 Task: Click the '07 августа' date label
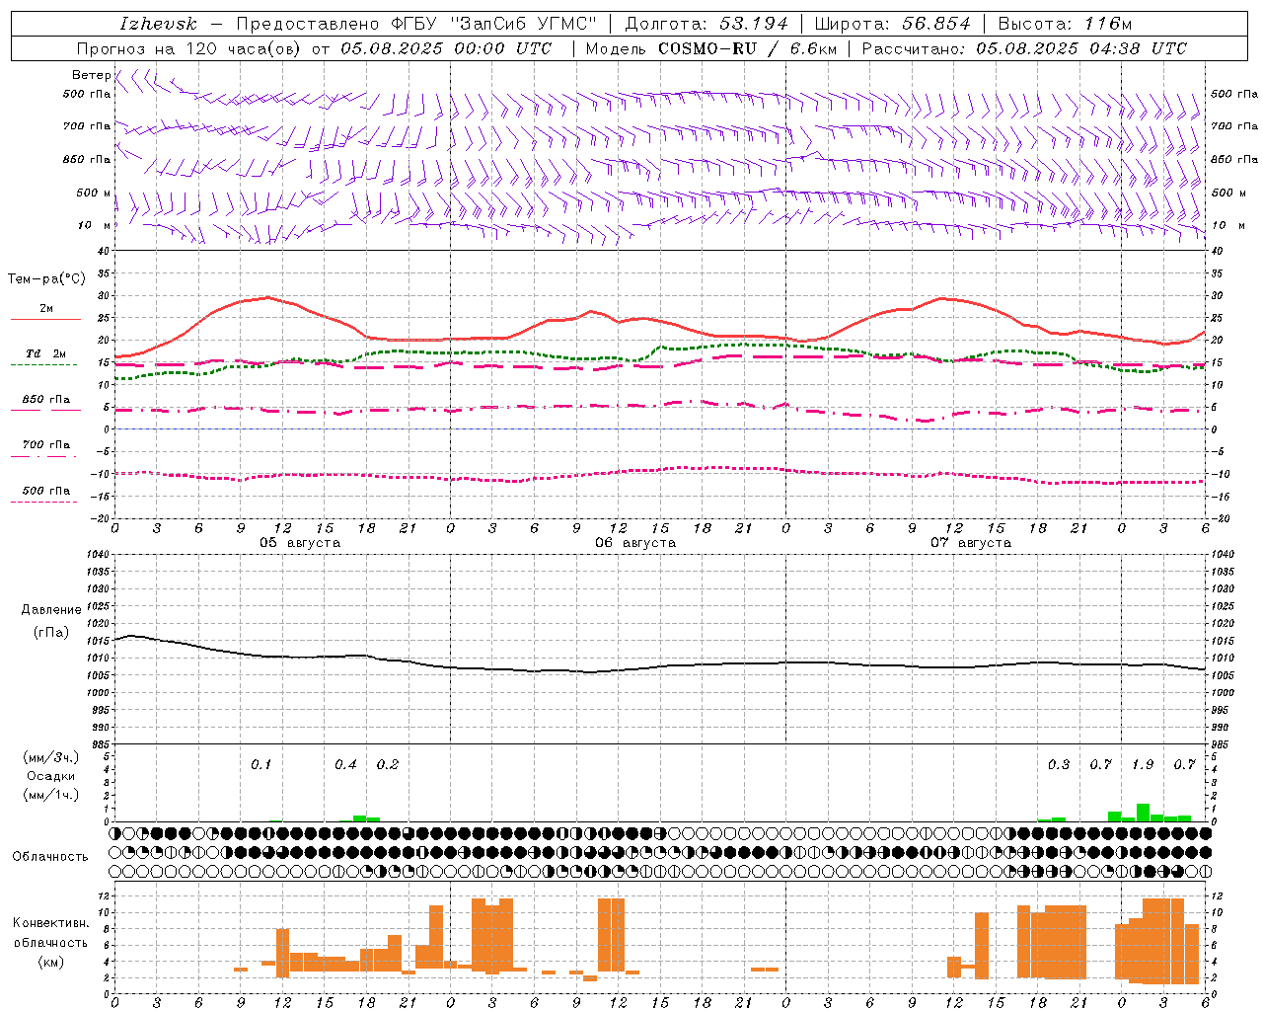pyautogui.click(x=971, y=543)
